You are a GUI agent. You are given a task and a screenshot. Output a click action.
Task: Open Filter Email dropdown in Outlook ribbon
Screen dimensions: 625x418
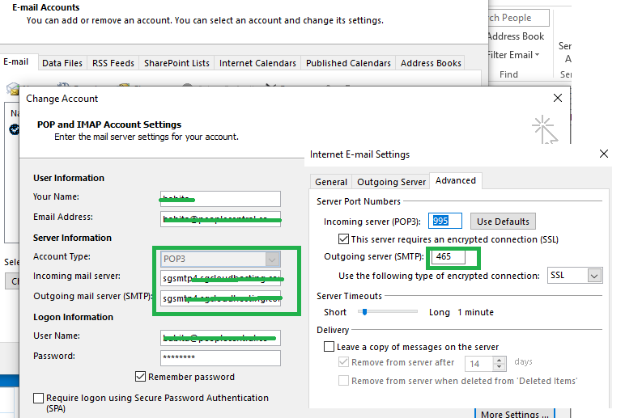[x=513, y=54]
